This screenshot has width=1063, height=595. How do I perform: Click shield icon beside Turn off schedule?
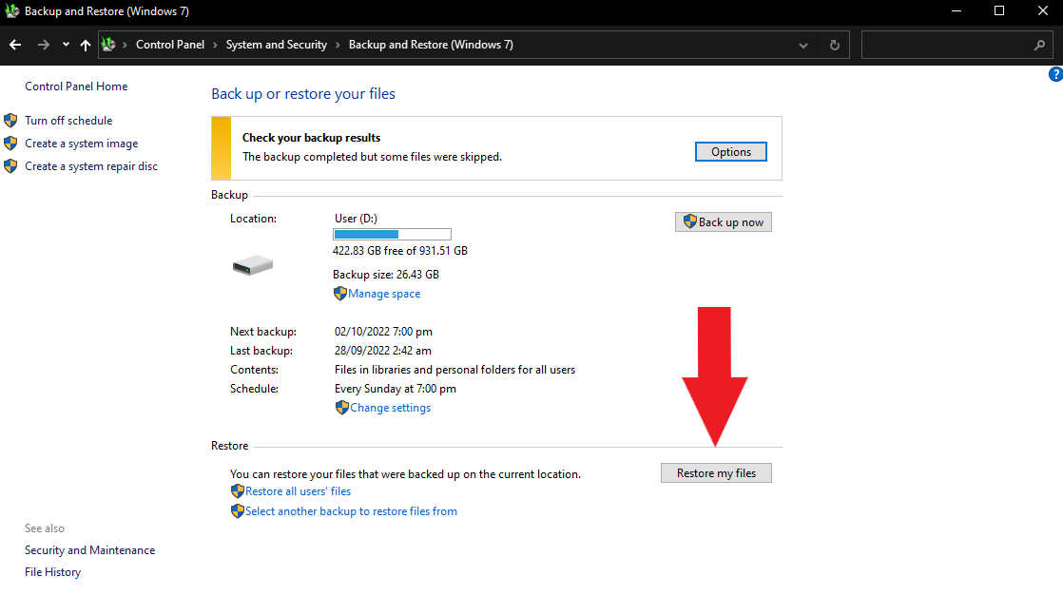(10, 121)
